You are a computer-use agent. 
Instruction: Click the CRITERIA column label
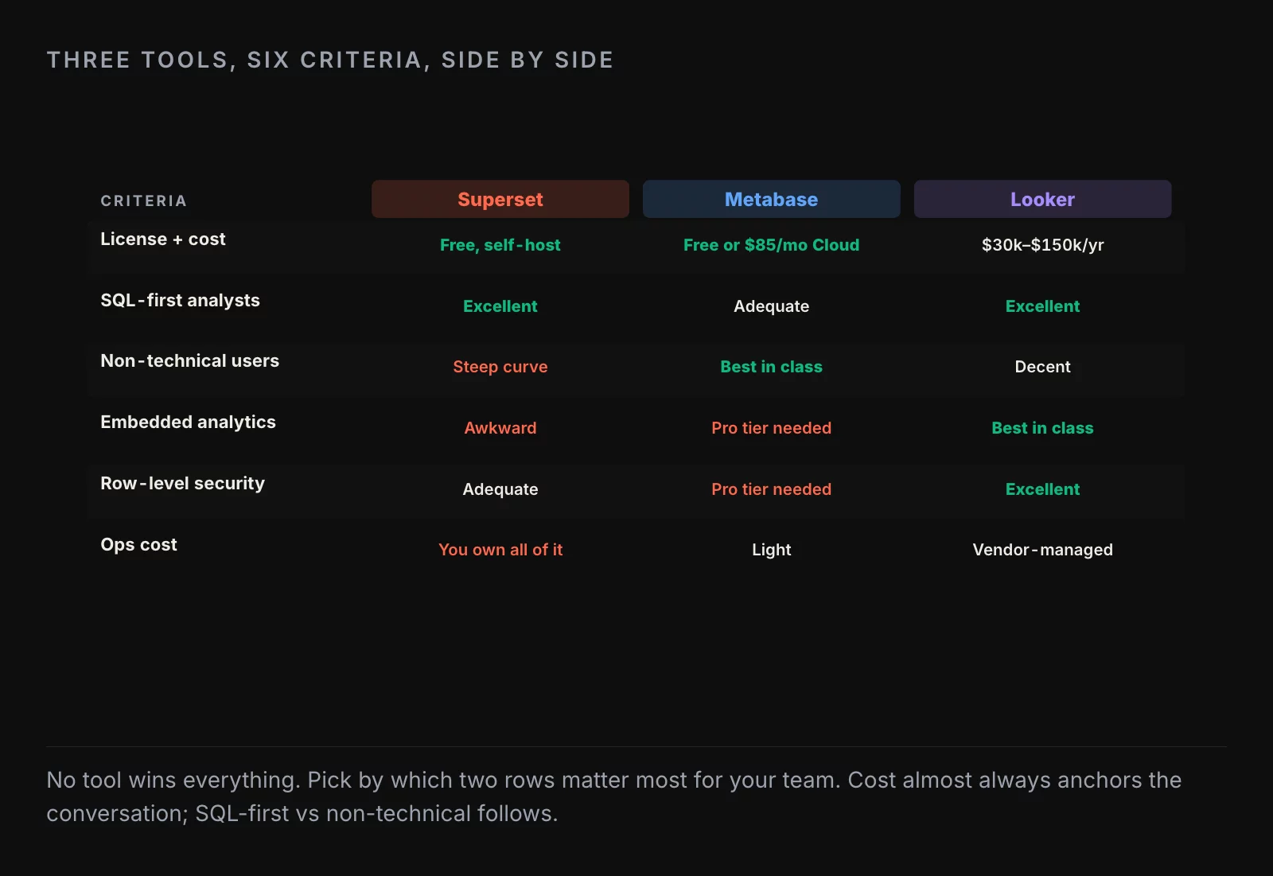(144, 201)
